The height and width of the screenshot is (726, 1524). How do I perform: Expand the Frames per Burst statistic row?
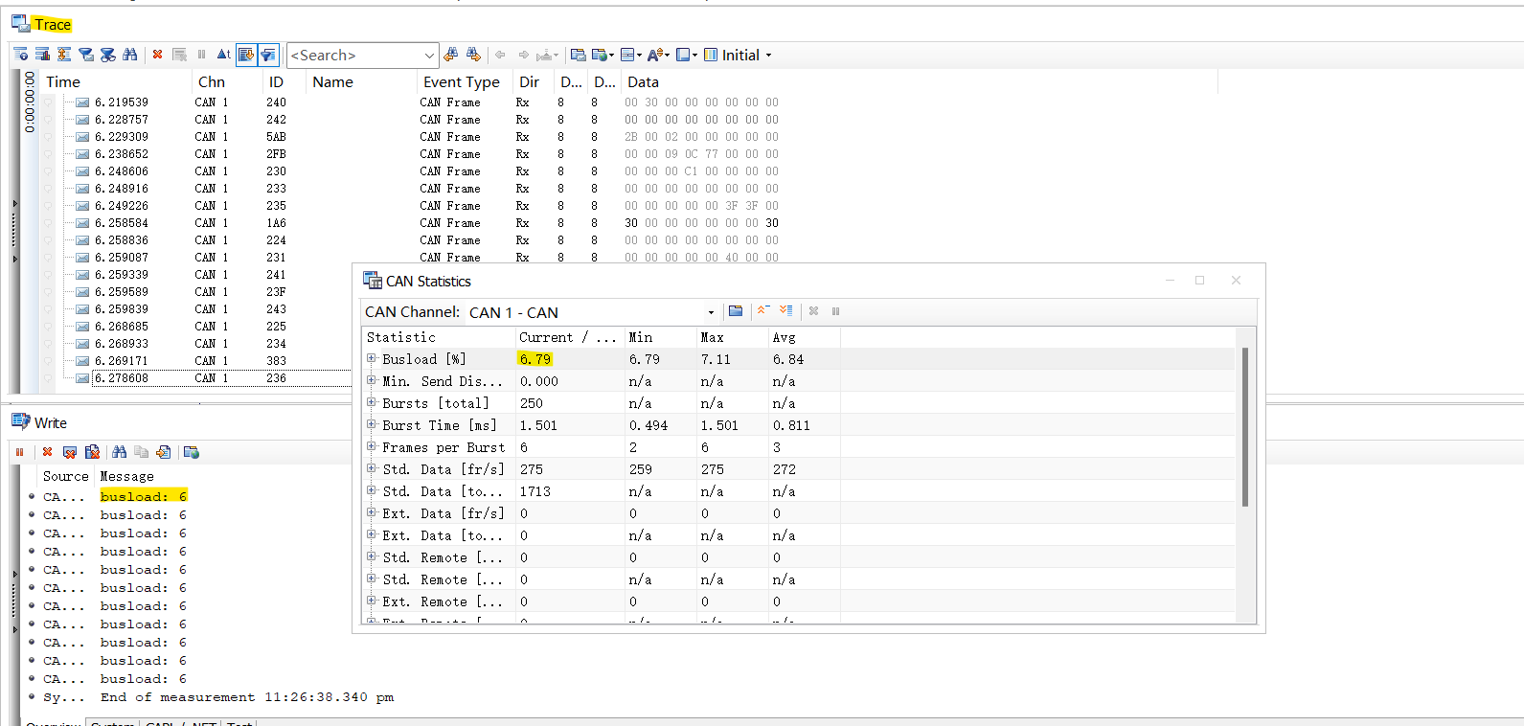(x=372, y=446)
